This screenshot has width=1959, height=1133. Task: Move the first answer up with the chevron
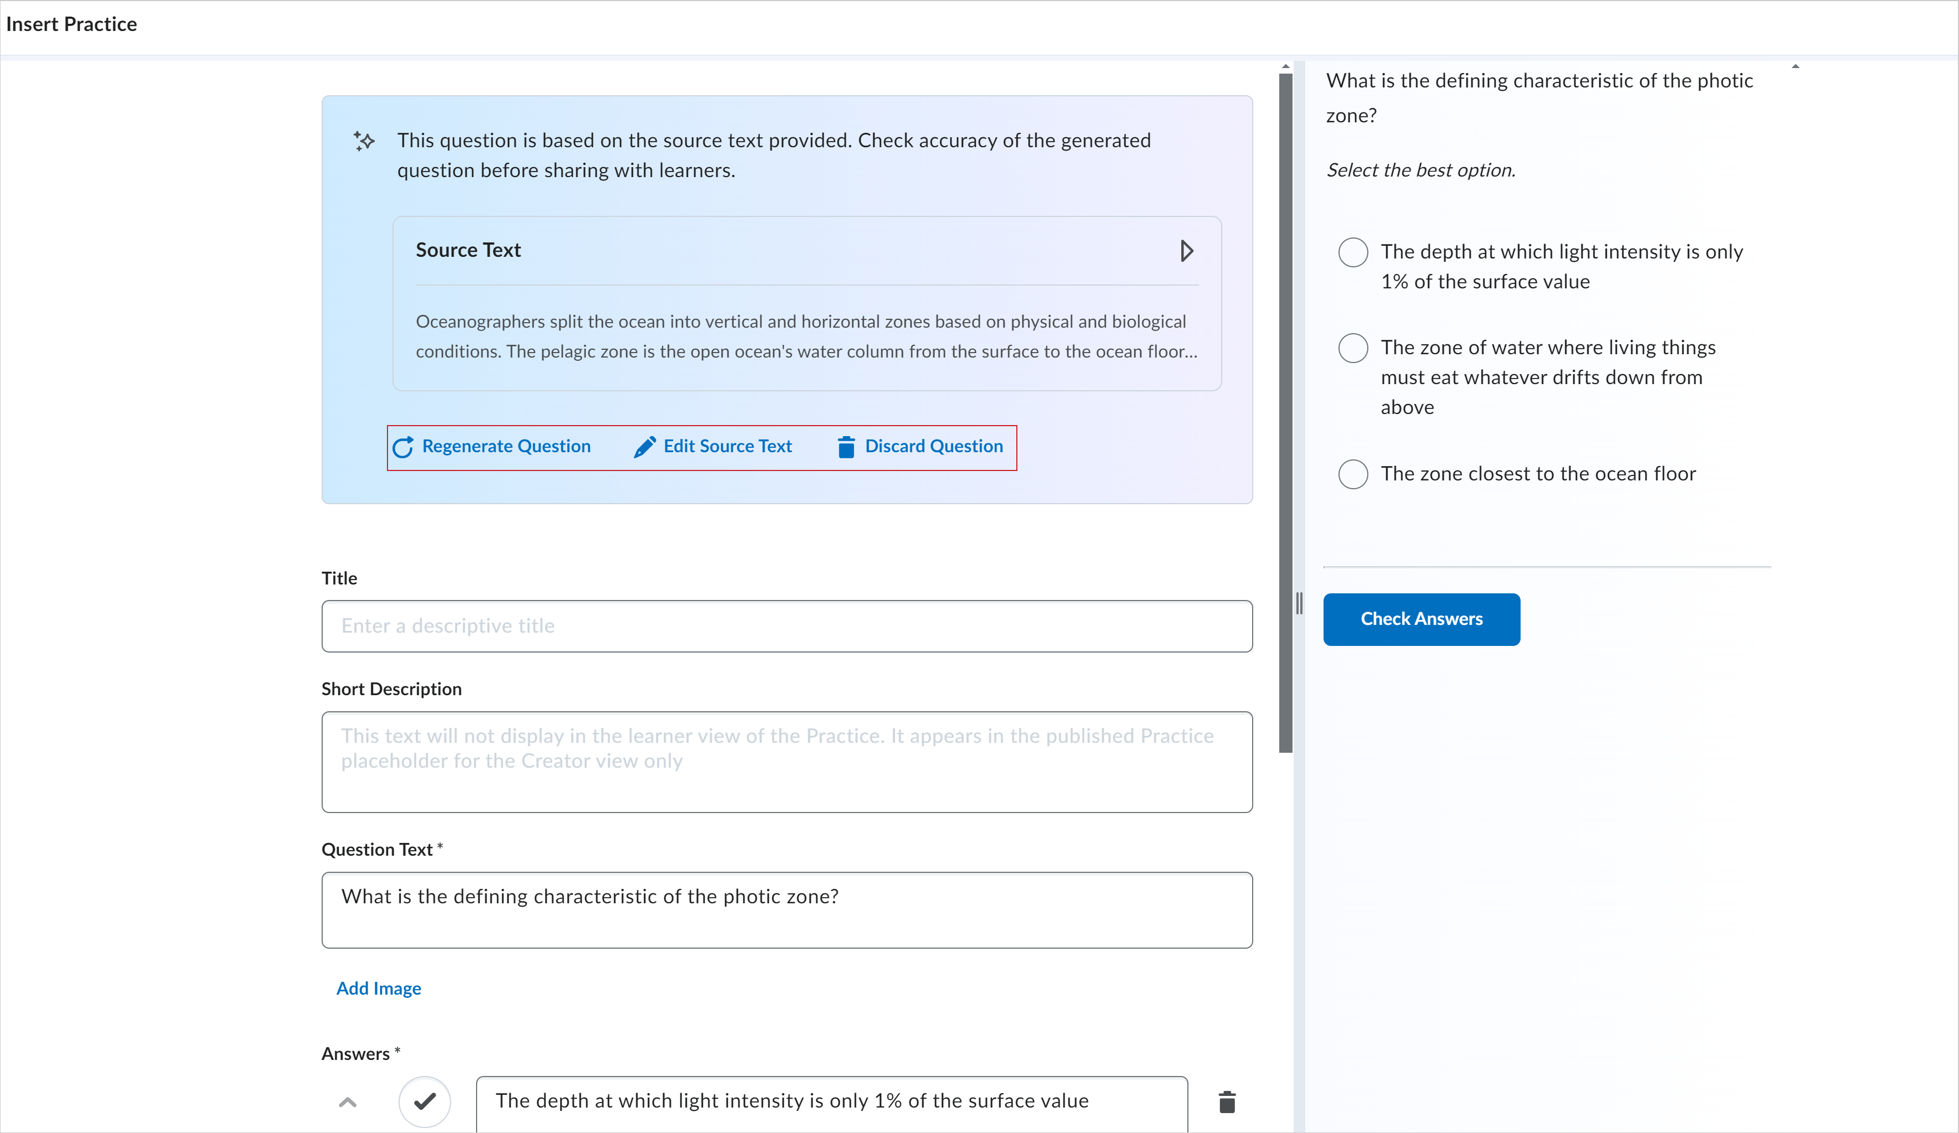click(x=348, y=1101)
